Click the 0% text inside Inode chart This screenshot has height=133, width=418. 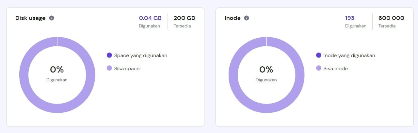[x=266, y=70]
